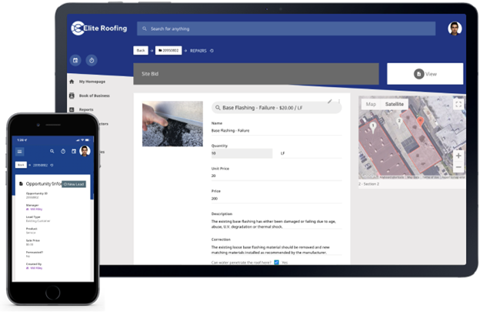The width and height of the screenshot is (480, 312).
Task: Zoom out on the map
Action: click(458, 167)
